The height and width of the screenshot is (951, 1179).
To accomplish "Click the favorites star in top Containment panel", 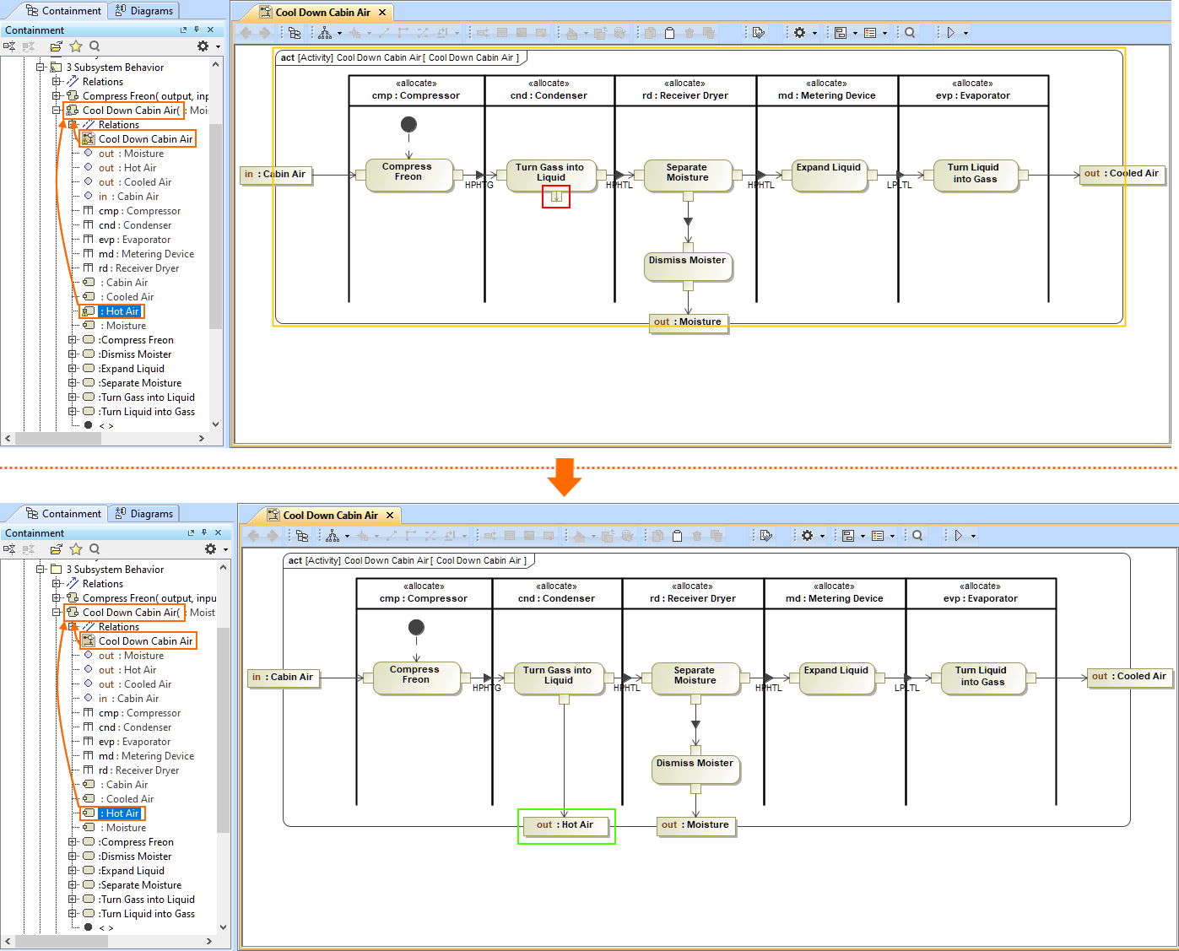I will 76,46.
